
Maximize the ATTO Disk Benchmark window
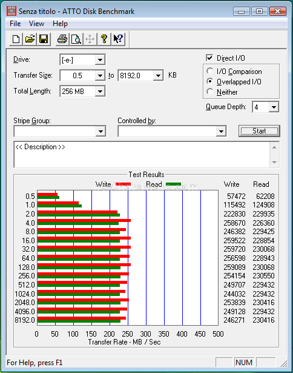[259, 11]
